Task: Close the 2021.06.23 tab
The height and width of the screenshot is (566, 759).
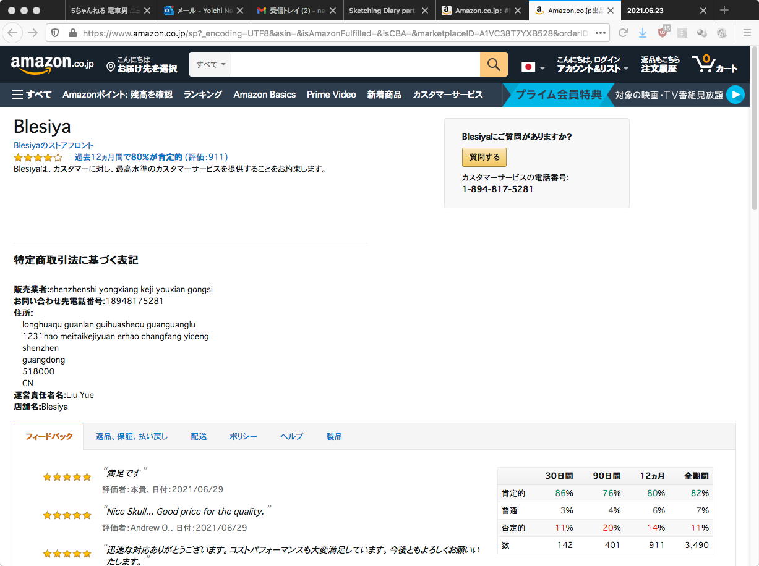Action: (703, 11)
